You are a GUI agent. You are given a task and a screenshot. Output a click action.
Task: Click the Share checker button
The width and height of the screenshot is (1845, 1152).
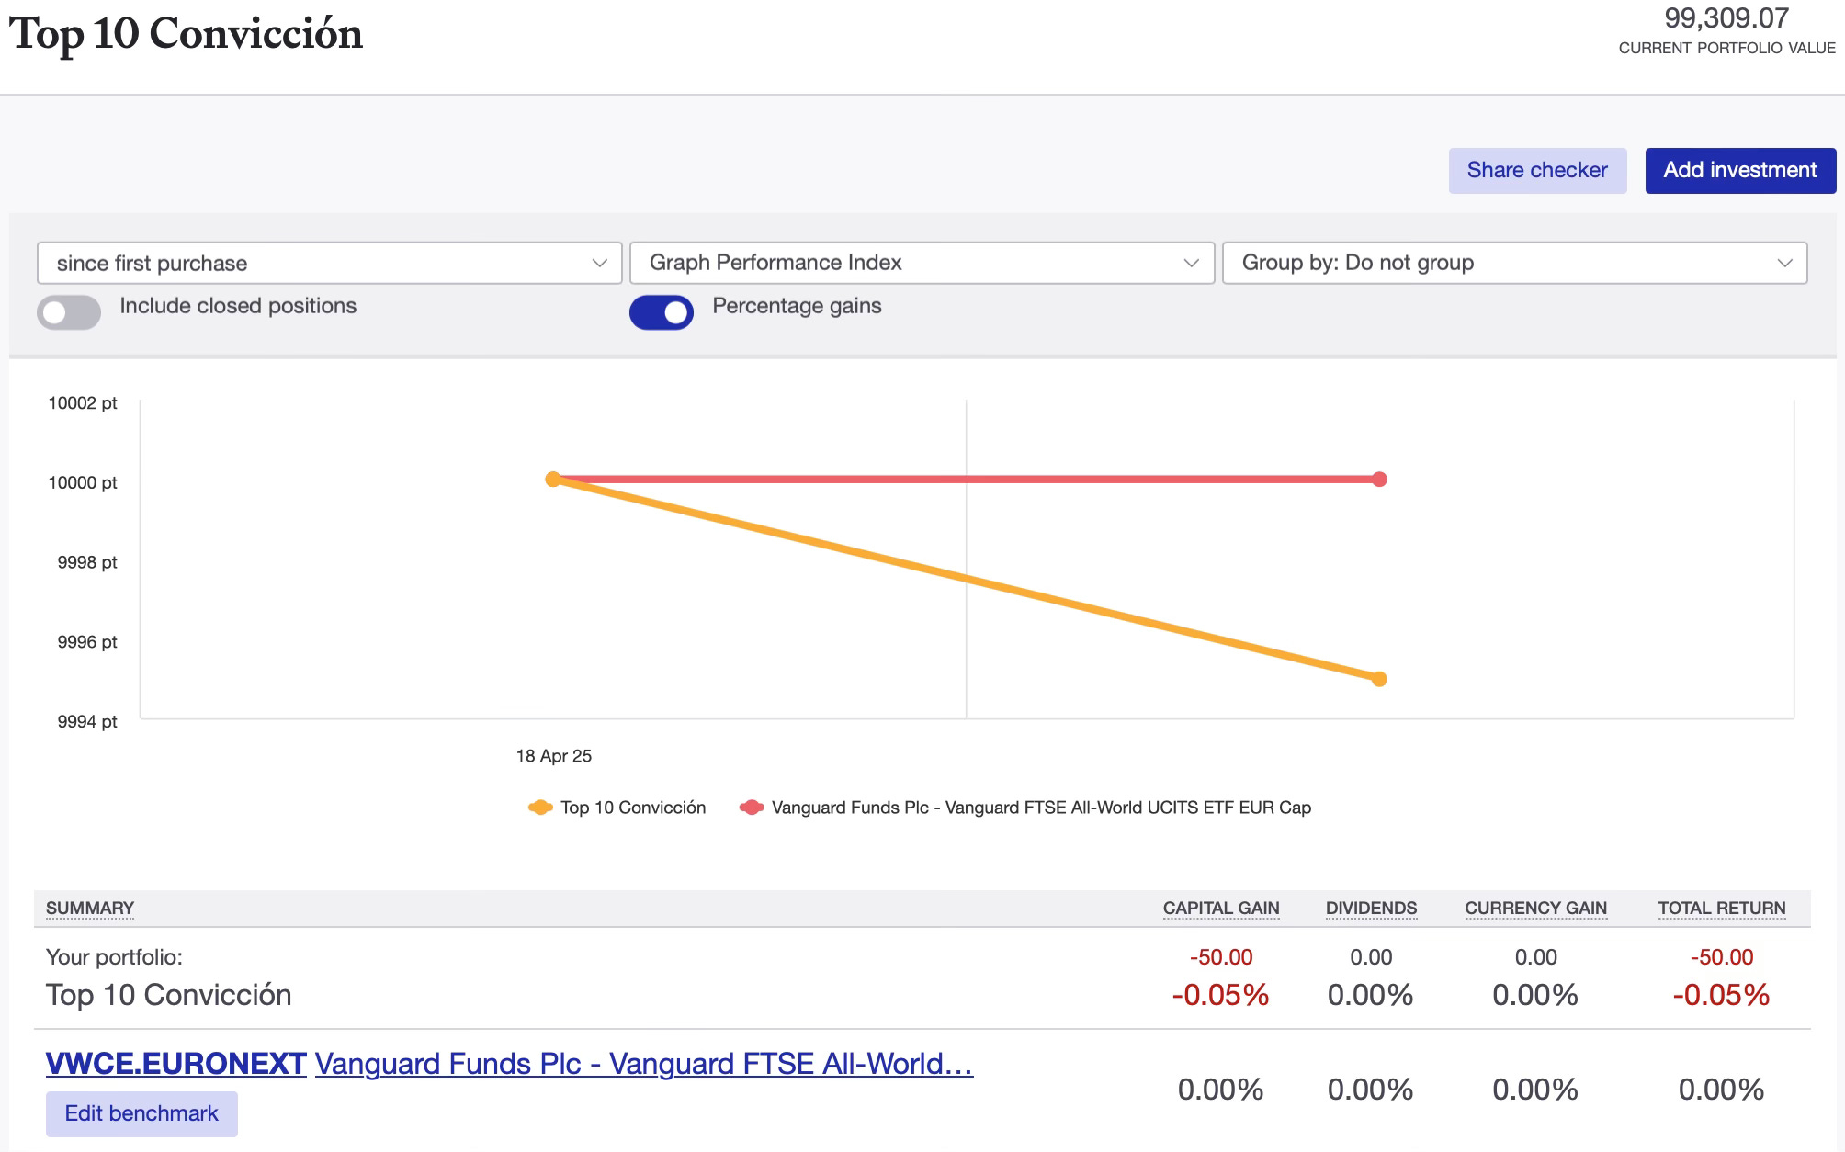(1536, 171)
